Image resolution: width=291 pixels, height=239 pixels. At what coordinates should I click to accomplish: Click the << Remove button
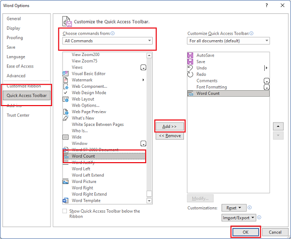pyautogui.click(x=170, y=136)
